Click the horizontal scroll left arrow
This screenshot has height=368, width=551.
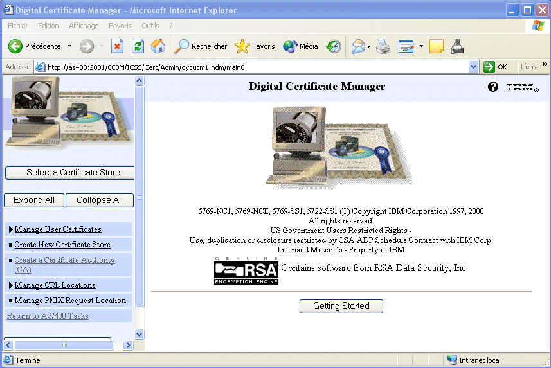pyautogui.click(x=8, y=345)
